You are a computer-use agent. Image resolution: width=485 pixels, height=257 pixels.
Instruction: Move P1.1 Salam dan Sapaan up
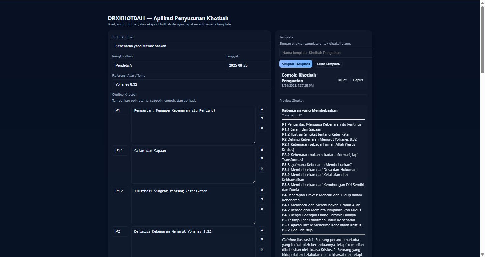coord(262,149)
